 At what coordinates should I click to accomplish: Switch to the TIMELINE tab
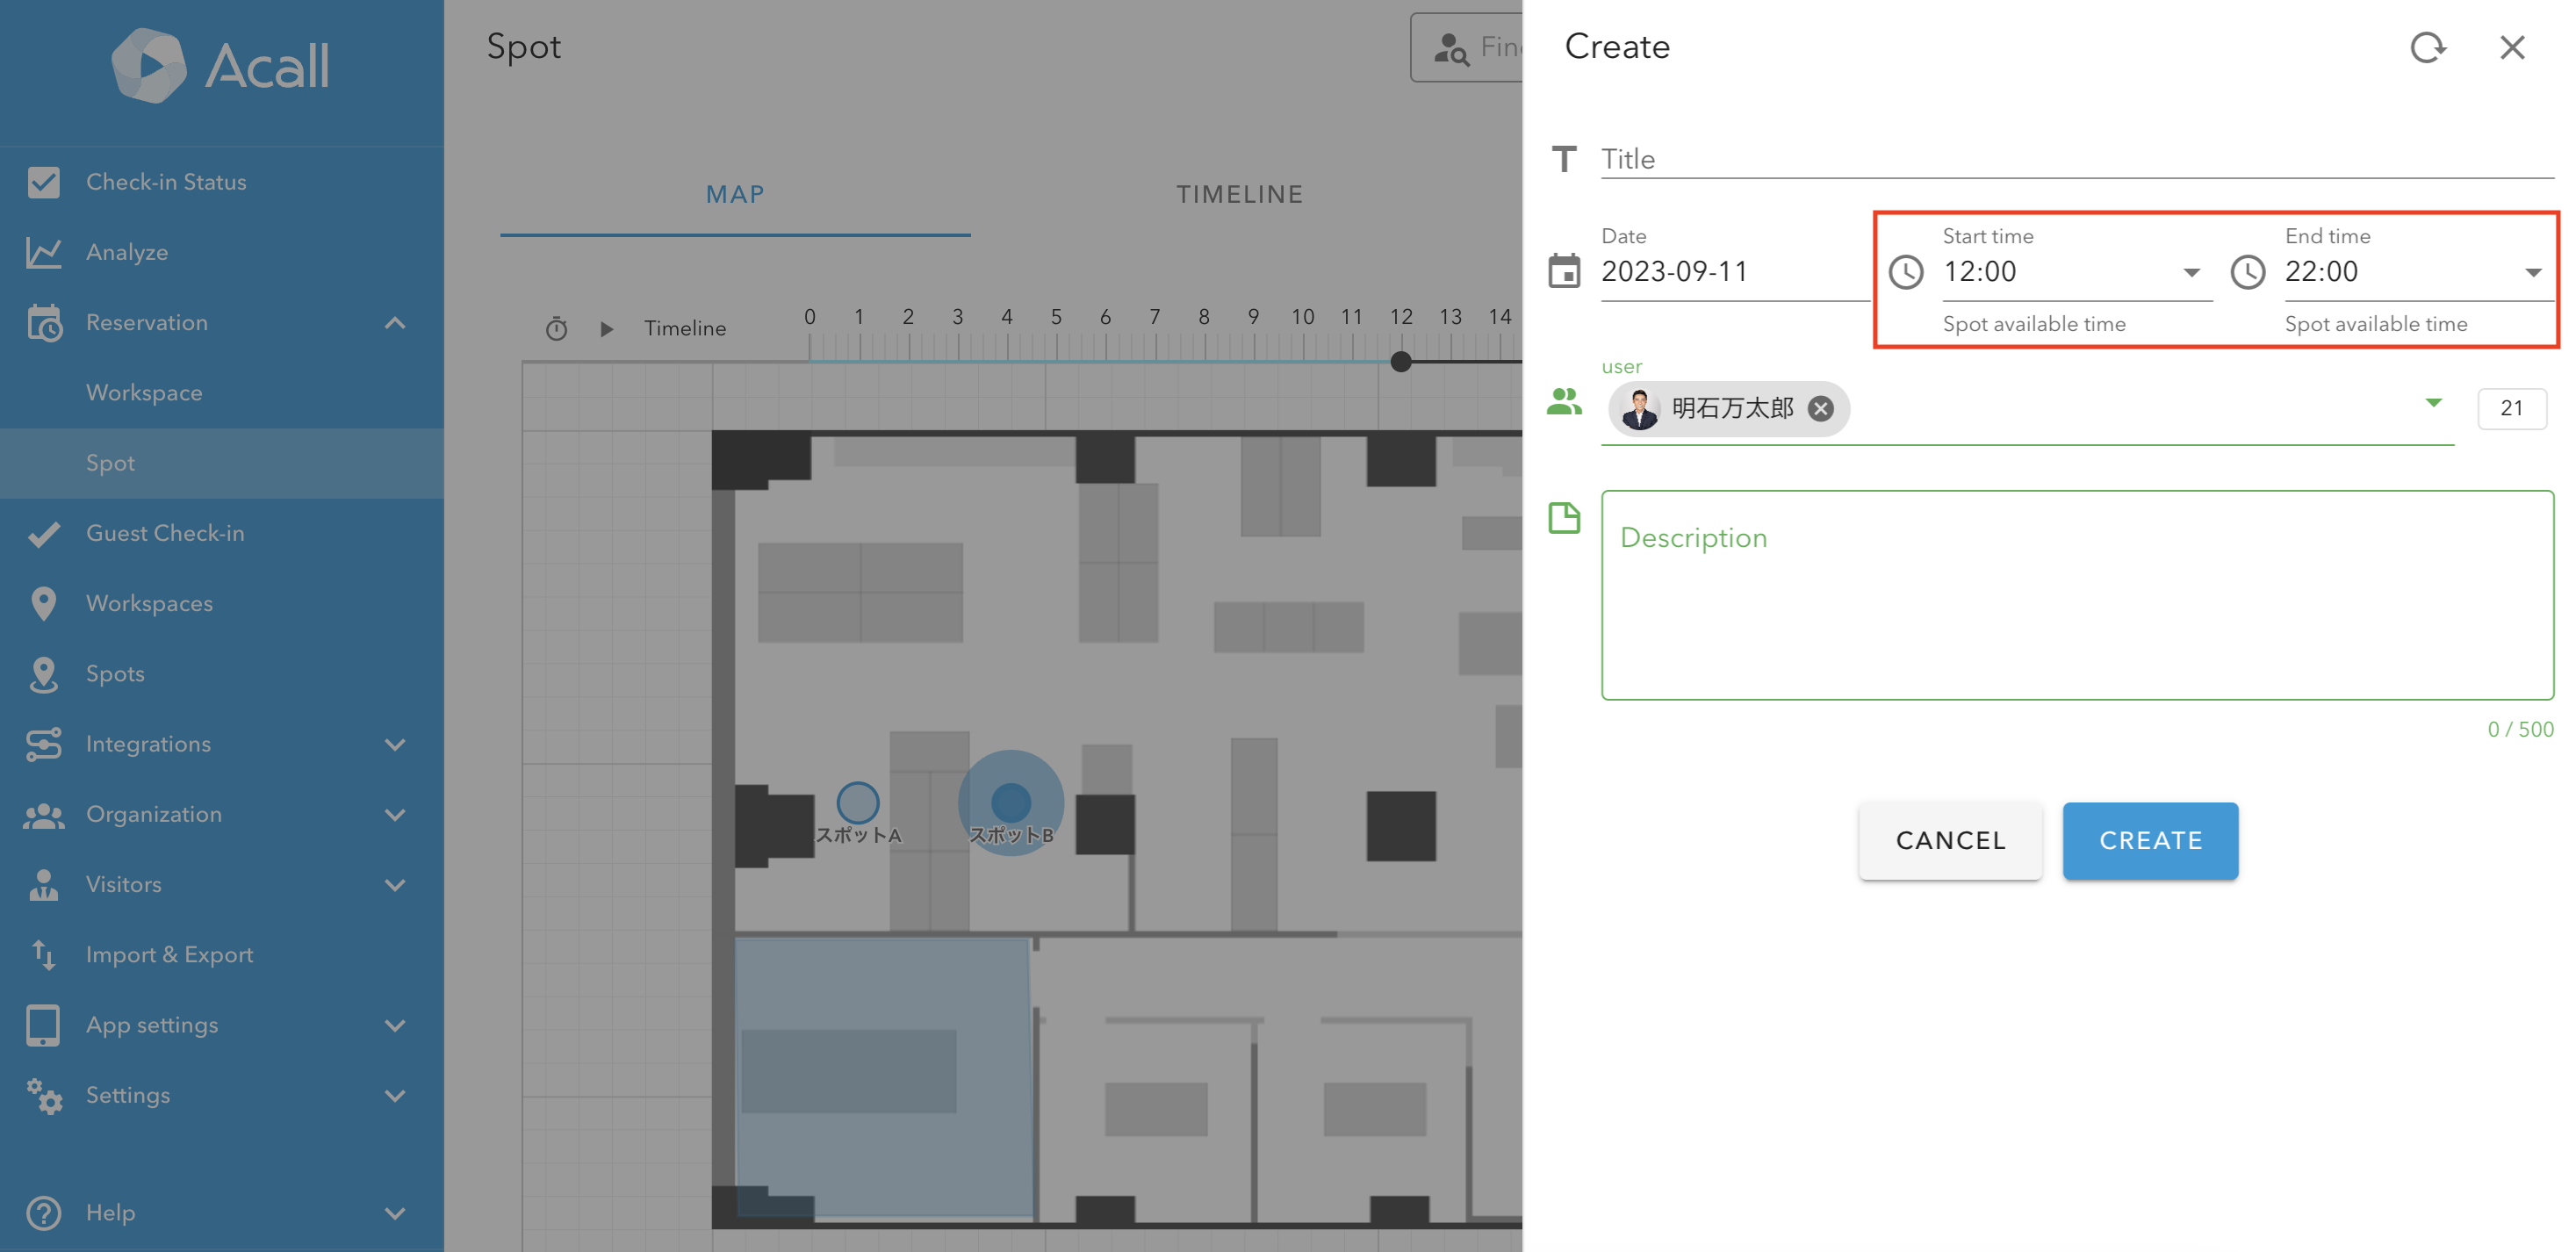pos(1240,195)
